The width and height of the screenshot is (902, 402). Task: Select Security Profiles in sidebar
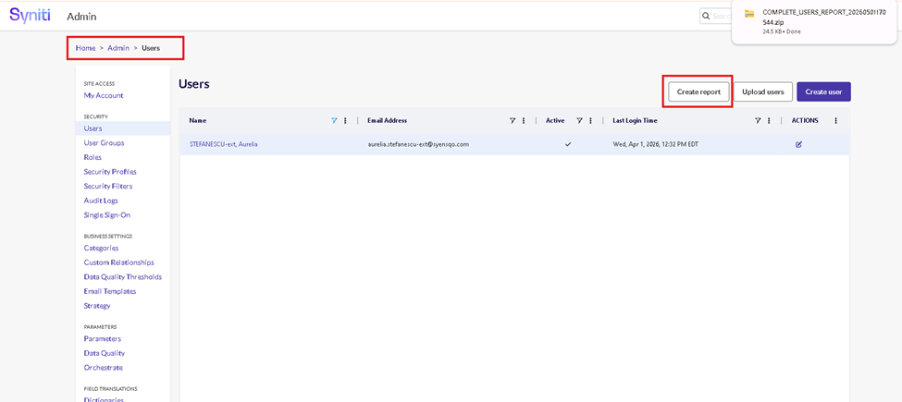[x=110, y=172]
